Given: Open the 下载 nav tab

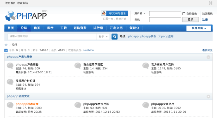Looking at the screenshot, I should pyautogui.click(x=63, y=28).
